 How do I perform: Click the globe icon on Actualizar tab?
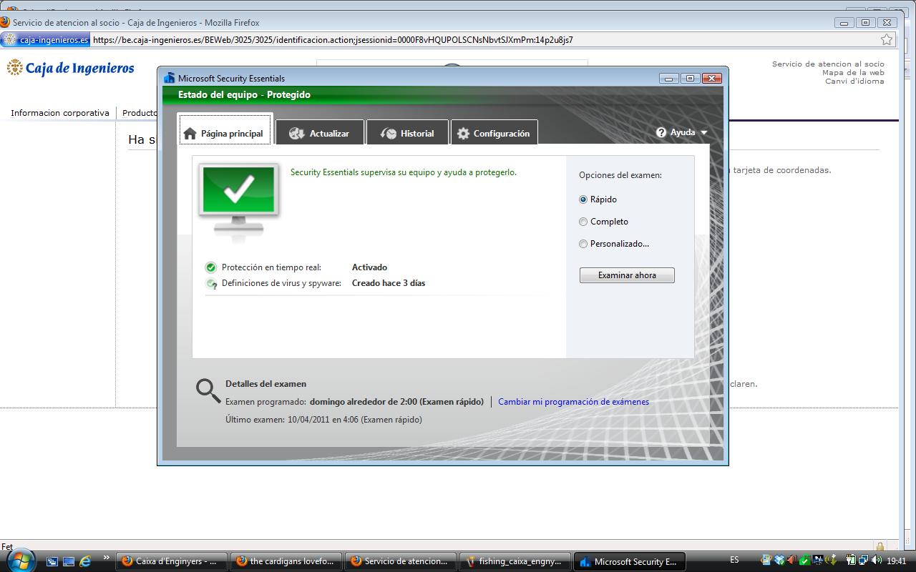pos(297,134)
